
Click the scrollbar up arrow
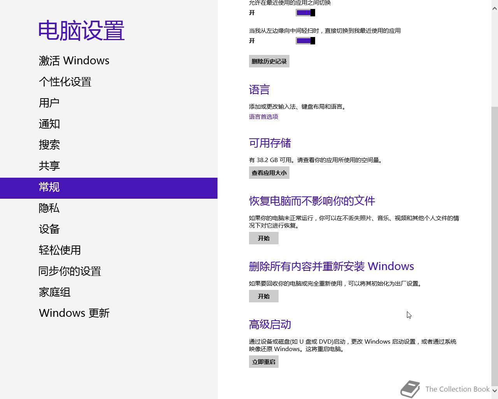tap(494, 9)
